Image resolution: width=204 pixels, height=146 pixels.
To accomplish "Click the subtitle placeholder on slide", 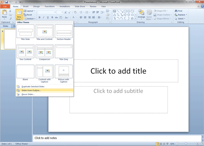I will point(118,100).
